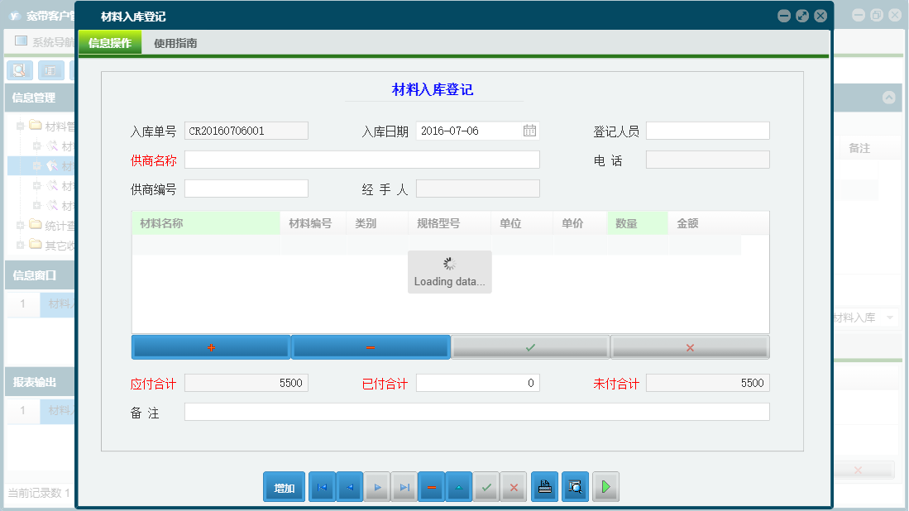The height and width of the screenshot is (511, 909).
Task: Click the red minus delete record icon
Action: click(431, 487)
